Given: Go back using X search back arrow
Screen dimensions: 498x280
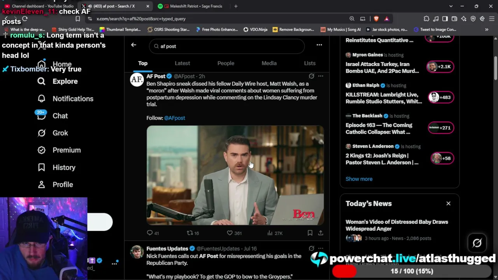Looking at the screenshot, I should tap(133, 45).
